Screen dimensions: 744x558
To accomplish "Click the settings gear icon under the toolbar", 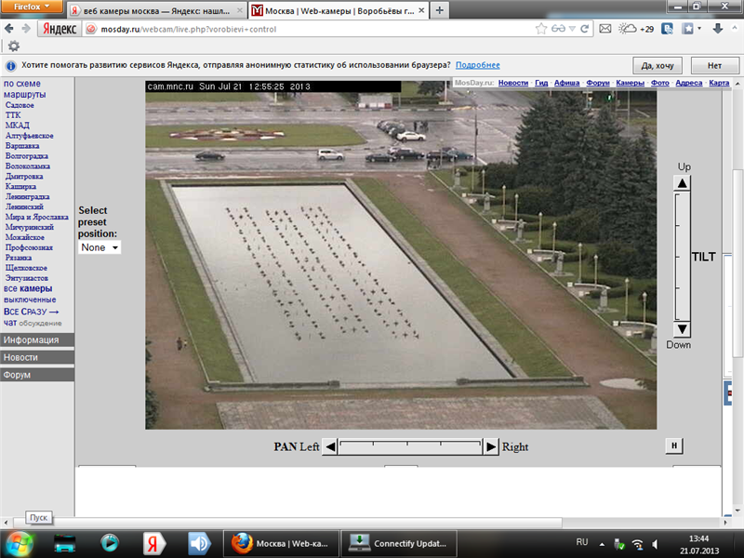I will (x=14, y=46).
